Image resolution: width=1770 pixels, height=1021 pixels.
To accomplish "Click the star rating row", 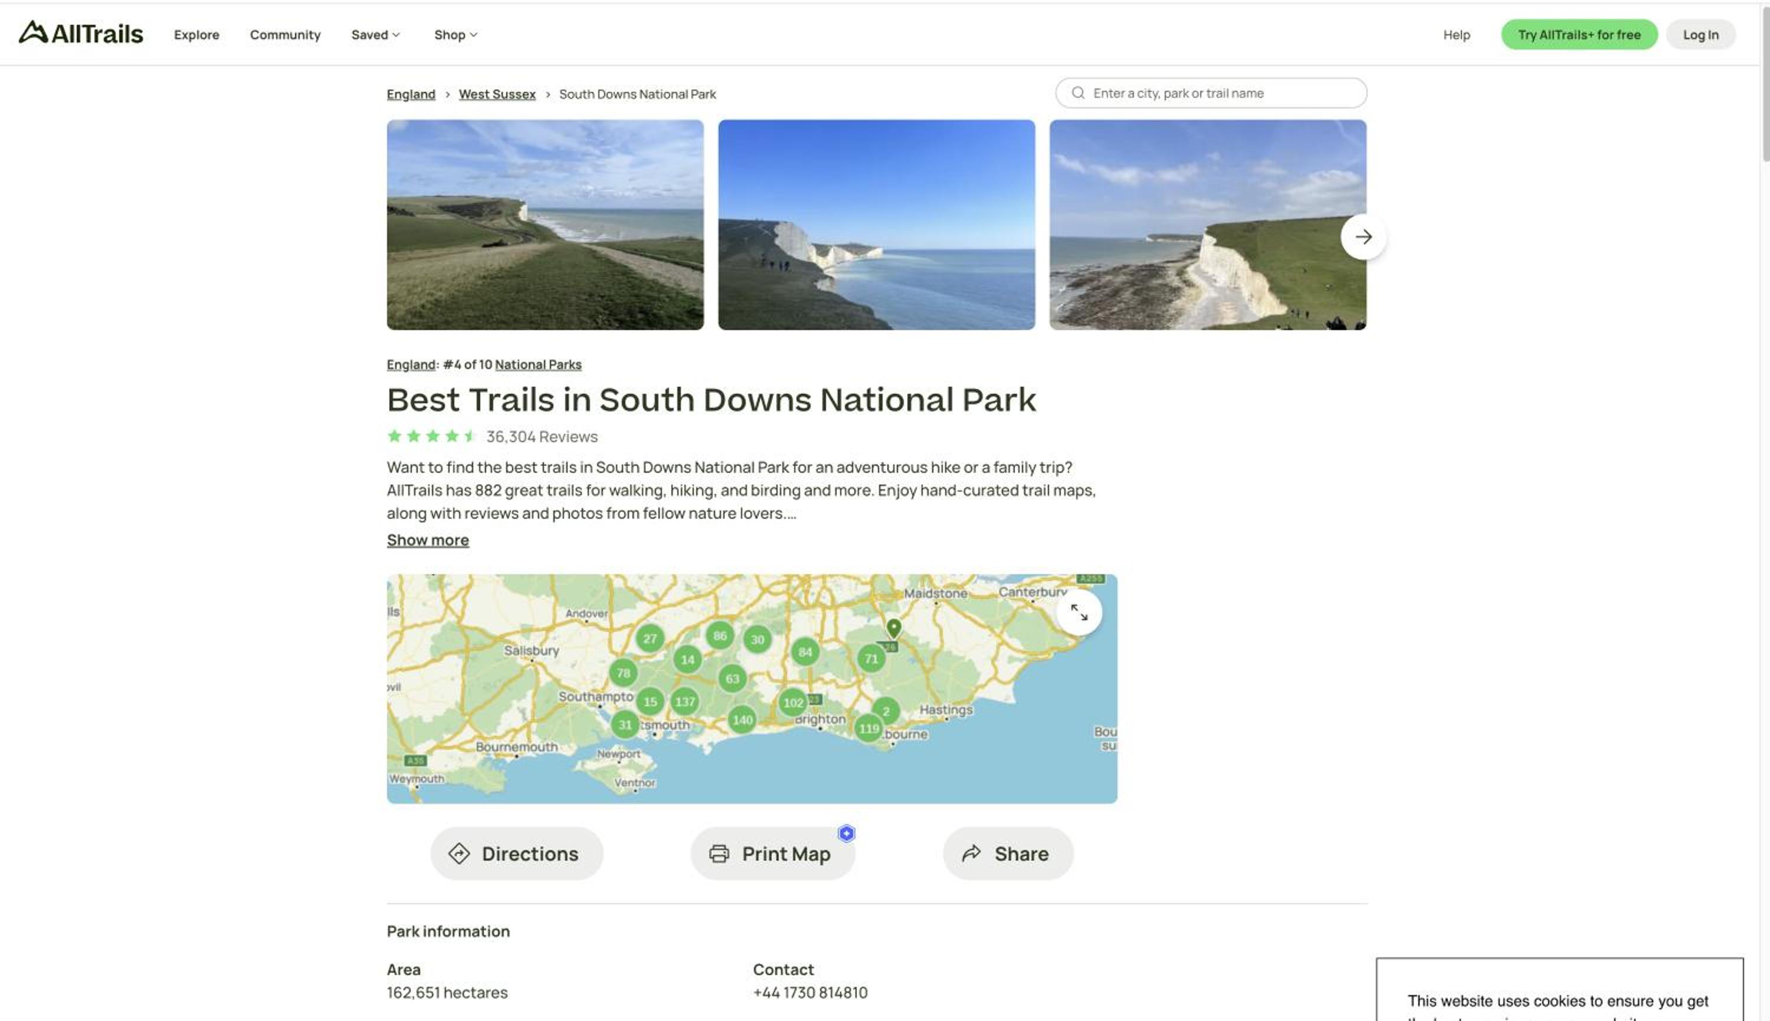I will 492,436.
